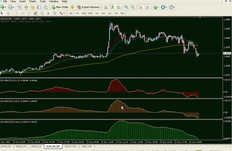The width and height of the screenshot is (232, 151).
Task: Pick the vertical line drawing tool
Action: click(16, 13)
